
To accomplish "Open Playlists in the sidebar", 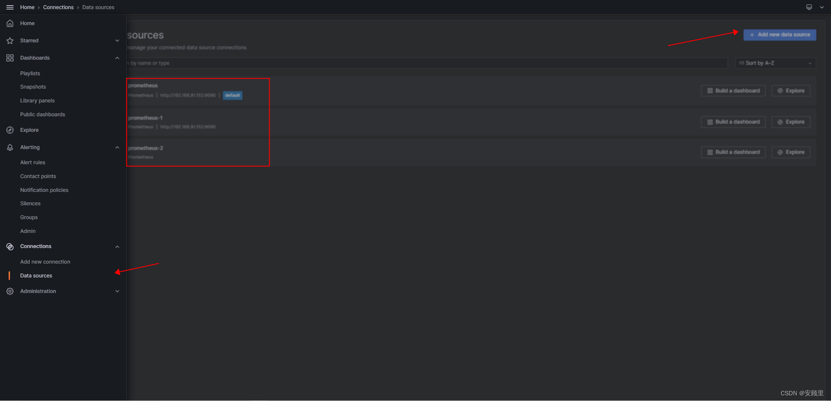I will click(x=30, y=73).
